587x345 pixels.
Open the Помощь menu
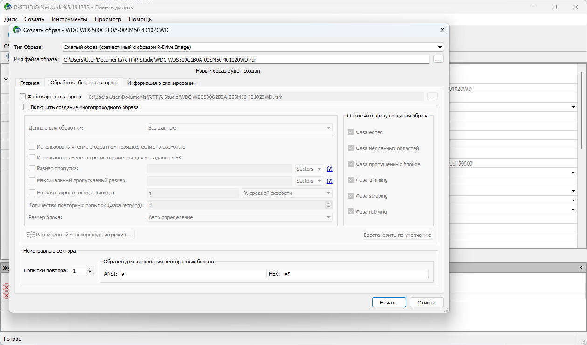coord(140,19)
